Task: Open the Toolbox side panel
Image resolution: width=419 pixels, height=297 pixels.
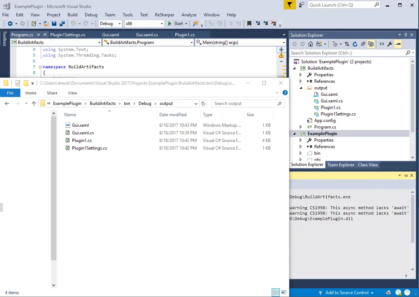Action: coord(4,39)
